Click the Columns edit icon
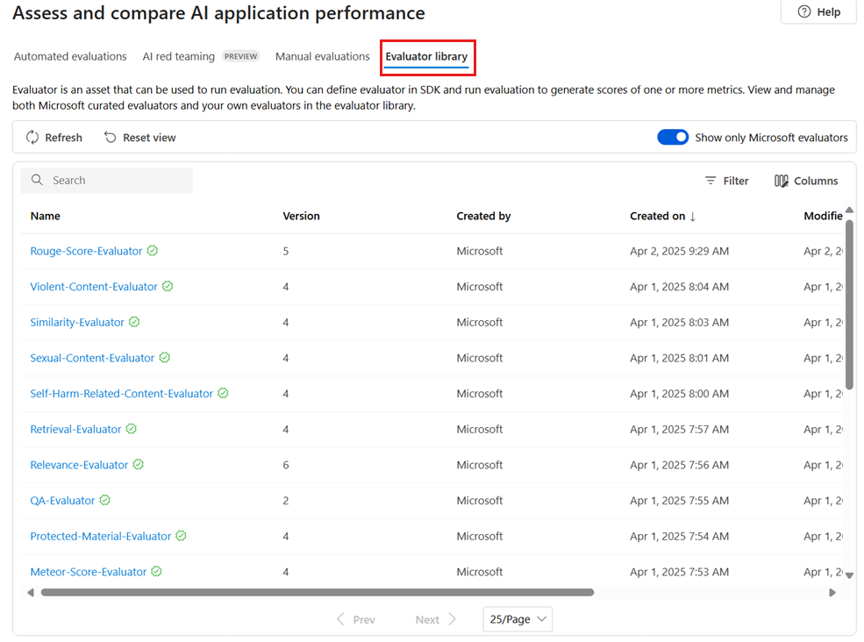864x642 pixels. (x=781, y=181)
